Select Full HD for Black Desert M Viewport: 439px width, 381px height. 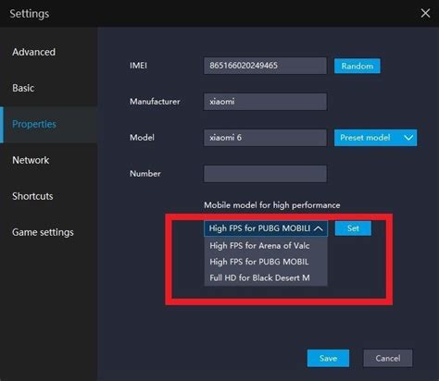266,277
